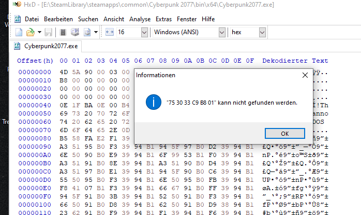Open the Hilfe menu
Viewport: 361px width, 215px height.
click(x=208, y=19)
